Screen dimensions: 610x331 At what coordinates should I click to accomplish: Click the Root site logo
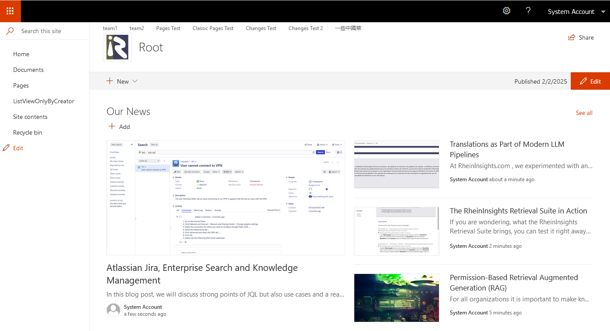coord(117,47)
